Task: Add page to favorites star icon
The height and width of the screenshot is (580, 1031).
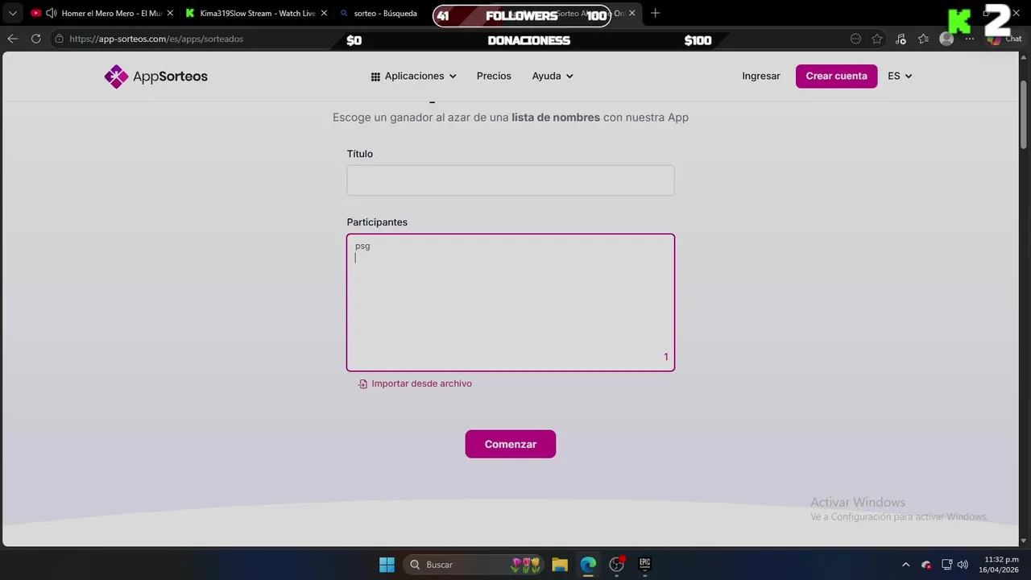Action: coord(877,39)
